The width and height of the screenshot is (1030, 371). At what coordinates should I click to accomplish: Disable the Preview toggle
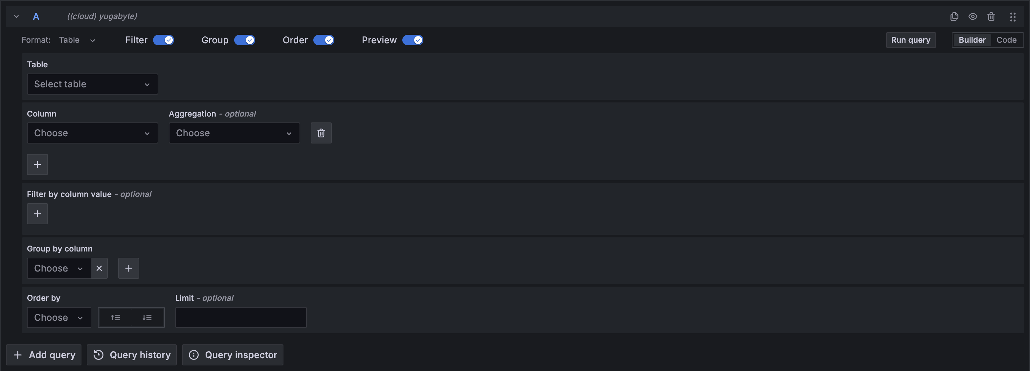(x=413, y=40)
